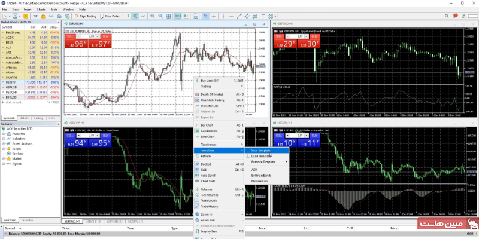The width and height of the screenshot is (479, 239).
Task: Select the Candlesticks toolbar icon
Action: point(135,16)
